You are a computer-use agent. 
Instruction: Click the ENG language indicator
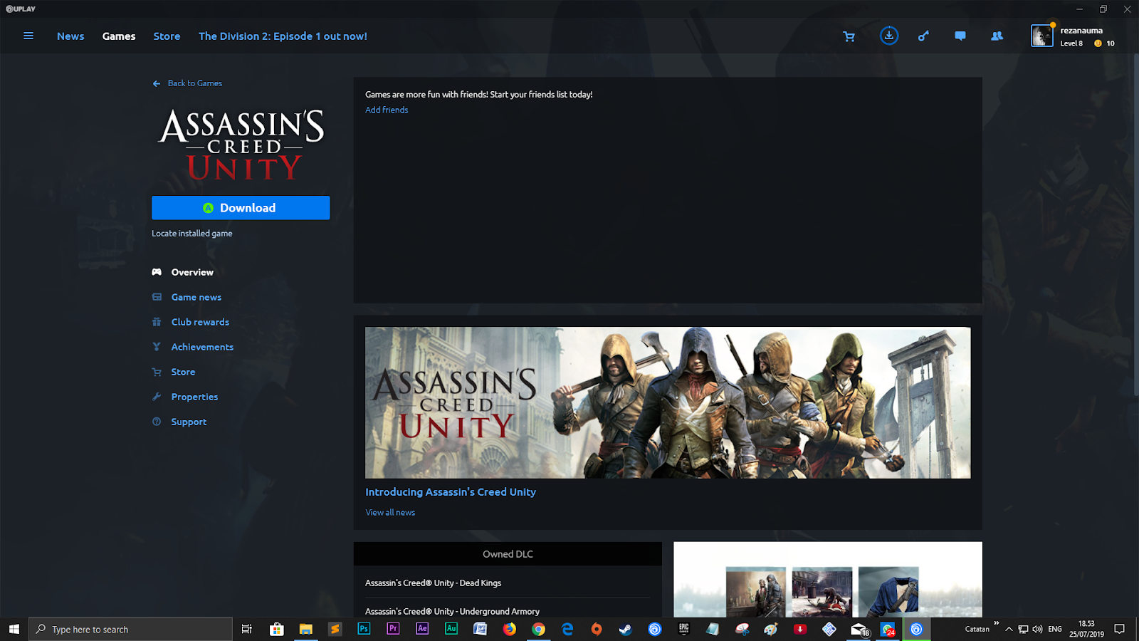click(x=1055, y=629)
